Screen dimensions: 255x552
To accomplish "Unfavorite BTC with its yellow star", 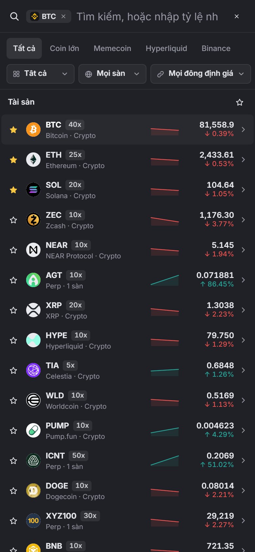I will coord(13,130).
